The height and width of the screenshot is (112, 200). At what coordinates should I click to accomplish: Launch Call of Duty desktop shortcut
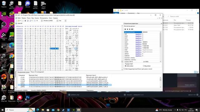43,5
